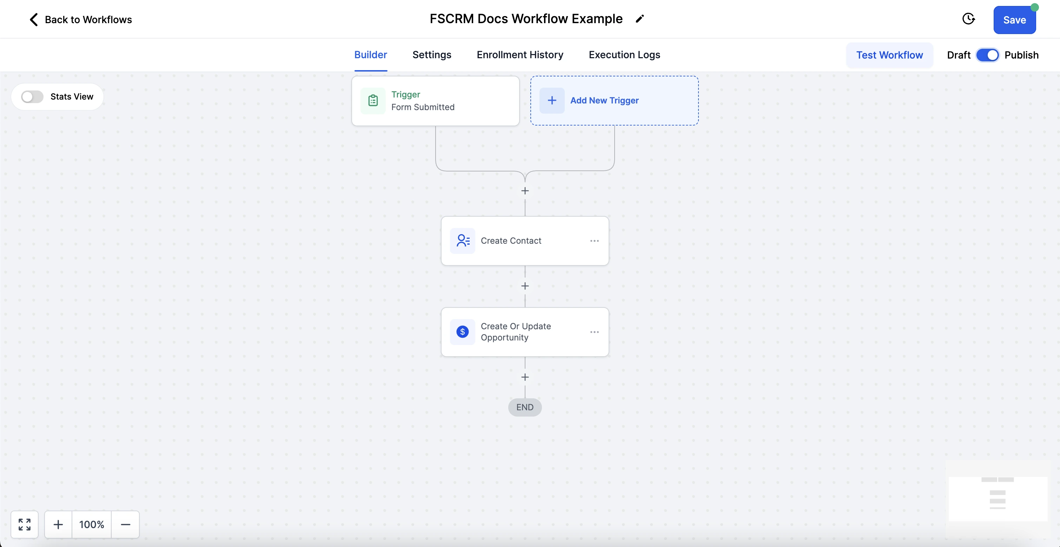
Task: Select the Builder tab
Action: (x=370, y=54)
